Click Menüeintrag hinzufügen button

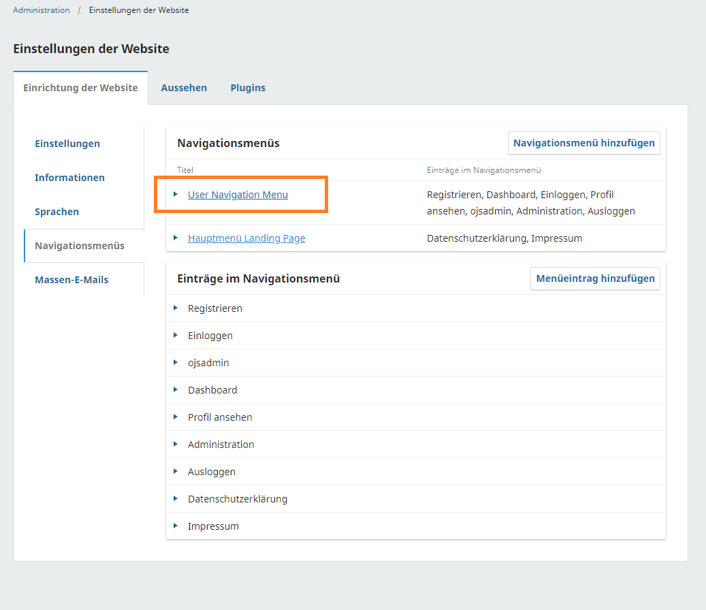click(595, 278)
